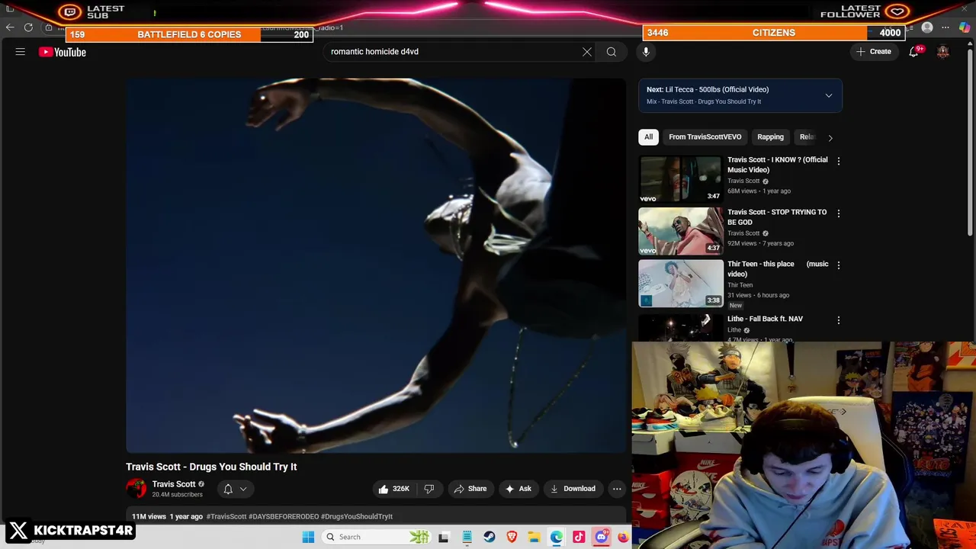Image resolution: width=976 pixels, height=549 pixels.
Task: Open Notepad from the taskbar
Action: [467, 537]
